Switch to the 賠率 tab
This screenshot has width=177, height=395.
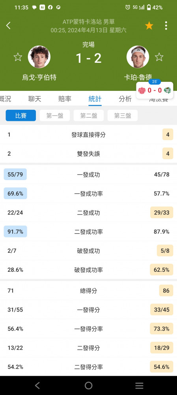[x=65, y=99]
